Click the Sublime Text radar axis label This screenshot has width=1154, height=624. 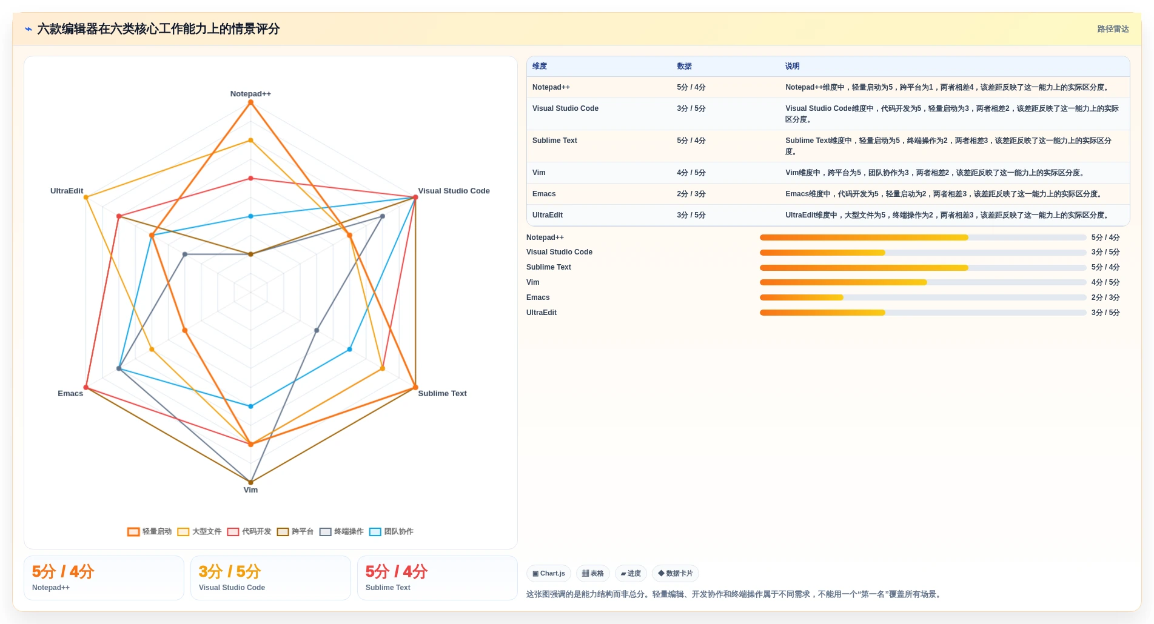442,394
